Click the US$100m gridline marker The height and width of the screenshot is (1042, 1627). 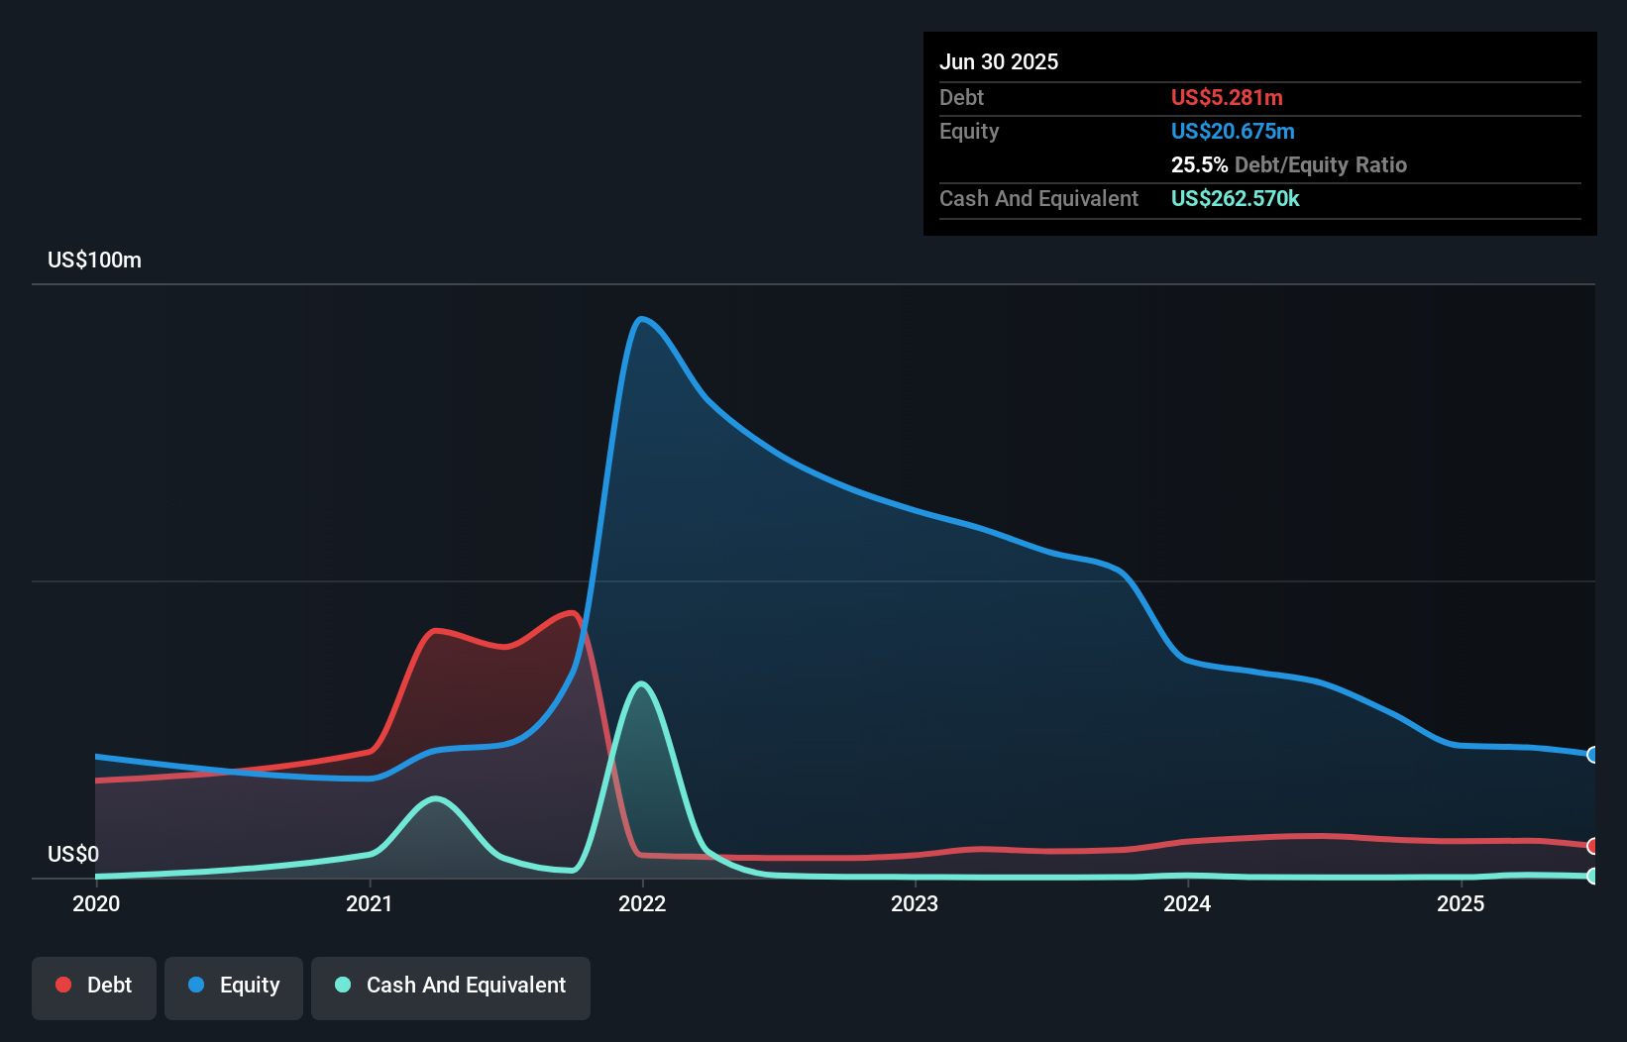click(94, 260)
